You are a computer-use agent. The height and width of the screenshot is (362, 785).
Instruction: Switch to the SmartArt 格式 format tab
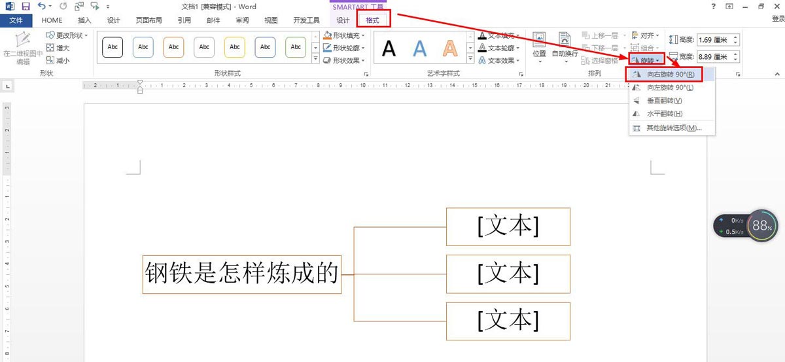click(x=373, y=20)
